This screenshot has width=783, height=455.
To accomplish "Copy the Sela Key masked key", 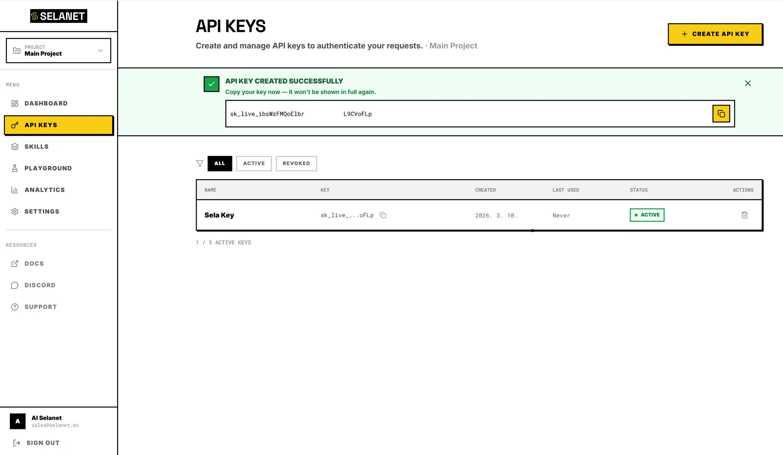I will pos(383,215).
